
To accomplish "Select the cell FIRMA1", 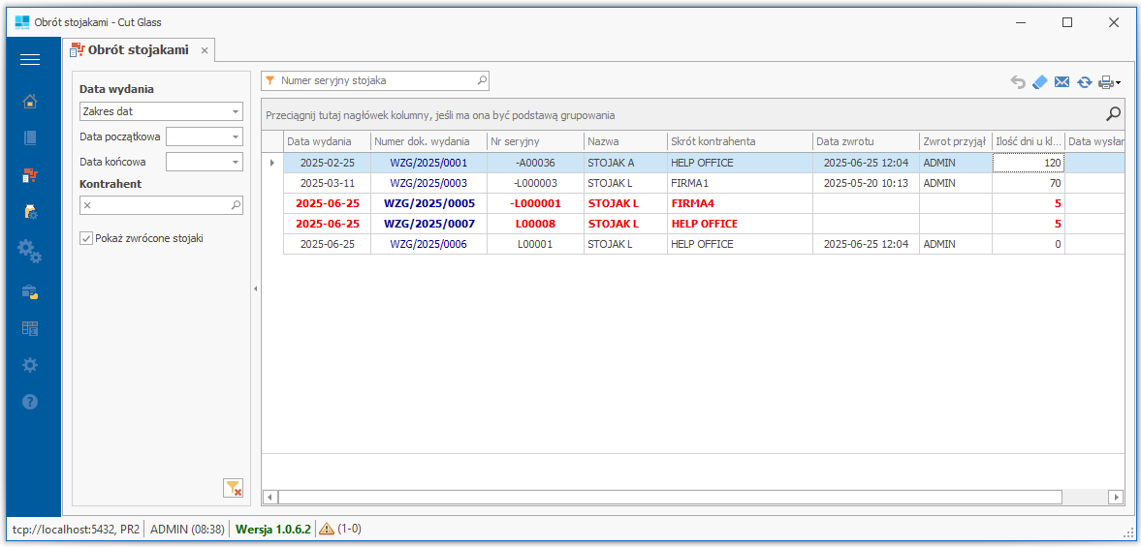I will 740,183.
